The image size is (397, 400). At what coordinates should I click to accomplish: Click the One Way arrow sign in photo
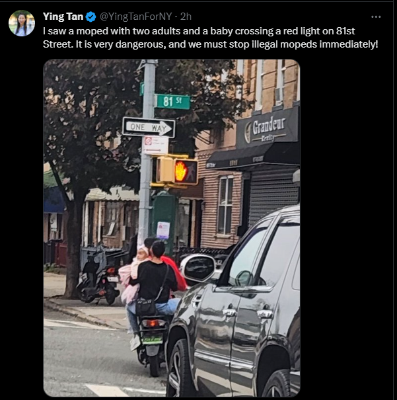click(x=149, y=127)
